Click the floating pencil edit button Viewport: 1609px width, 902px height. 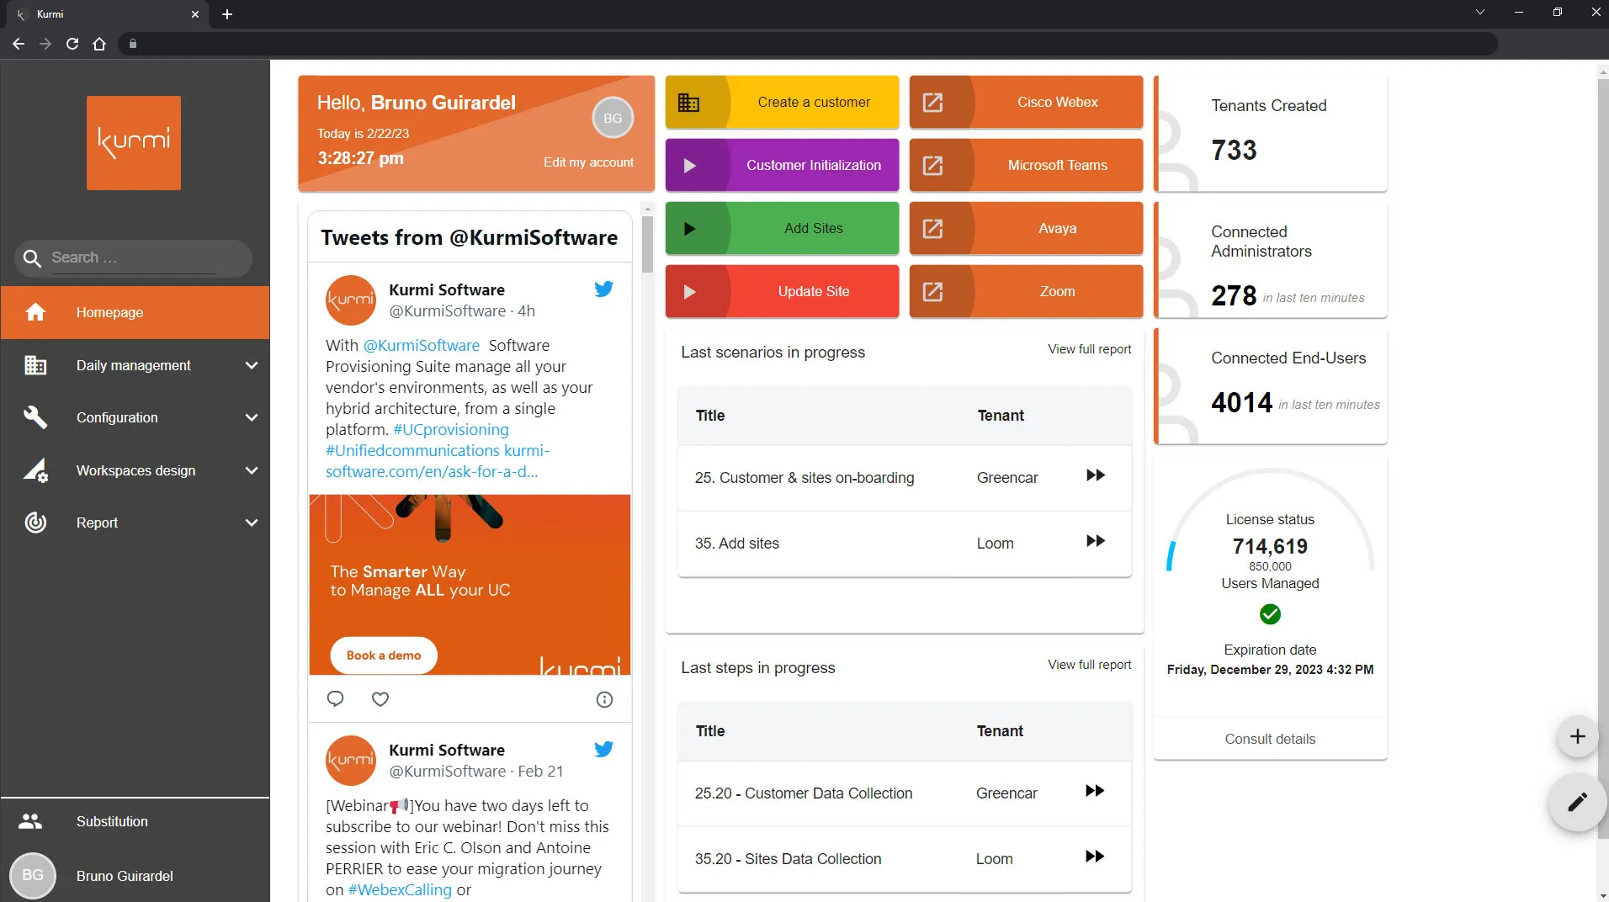click(x=1577, y=802)
